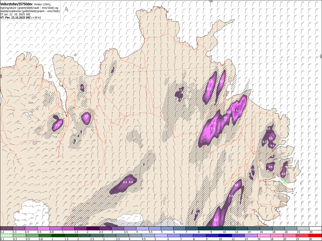Click the Veðurstofan/IS750dev title text
322x241 pixels.
click(x=16, y=4)
